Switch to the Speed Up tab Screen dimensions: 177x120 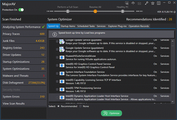(x=53, y=26)
